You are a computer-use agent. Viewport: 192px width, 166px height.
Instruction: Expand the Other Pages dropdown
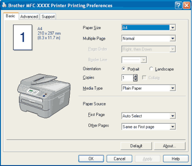[x=173, y=127]
